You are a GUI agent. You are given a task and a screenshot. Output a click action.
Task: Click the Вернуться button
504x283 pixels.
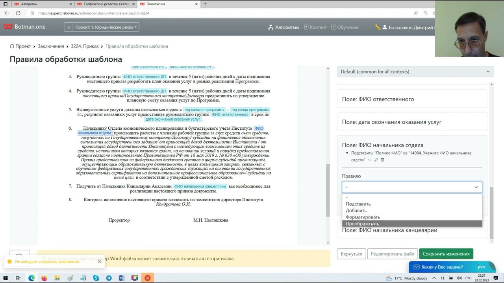351,254
